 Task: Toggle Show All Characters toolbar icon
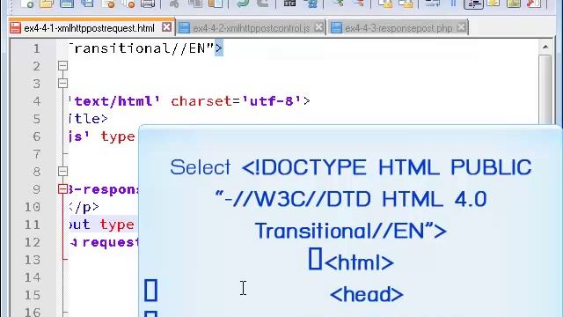[453, 4]
